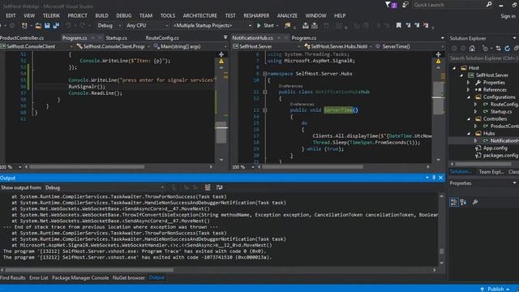Image resolution: width=519 pixels, height=292 pixels.
Task: Click the Search Solution Explorer field
Action: pyautogui.click(x=483, y=58)
